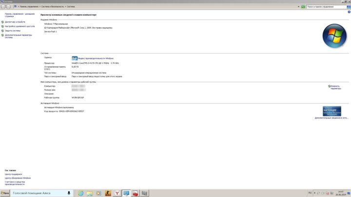Open System protection in the sidebar

coord(14,31)
